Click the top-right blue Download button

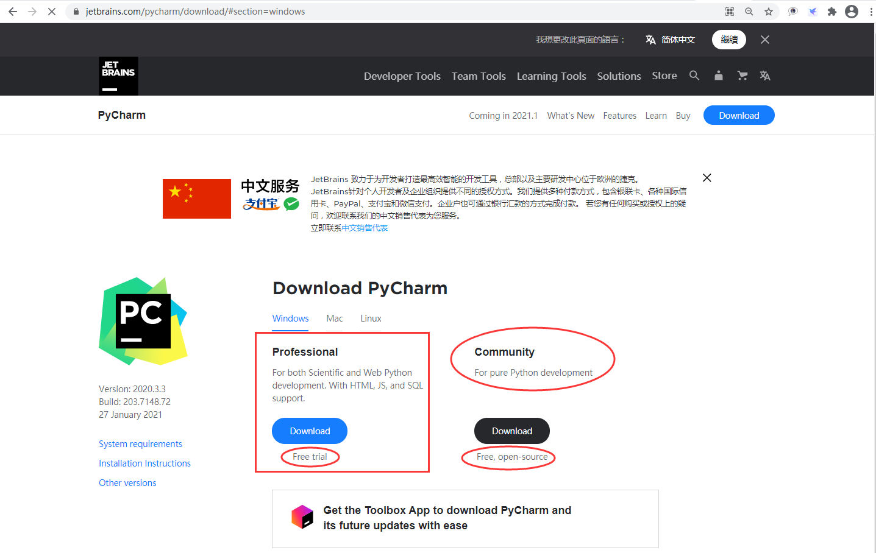[x=739, y=115]
